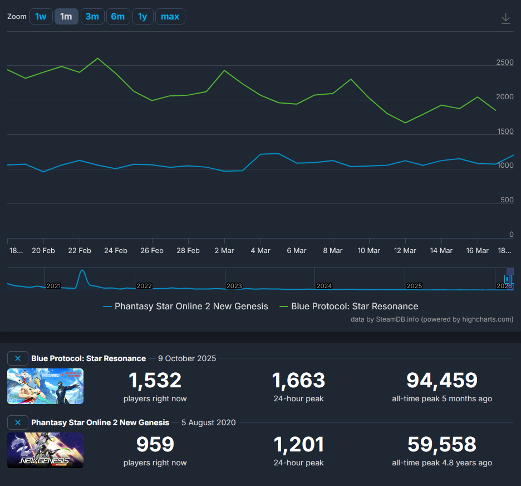Open the Phantasy Star Online 2 New Genesis title link
Screen dimensions: 521x486
pos(100,422)
